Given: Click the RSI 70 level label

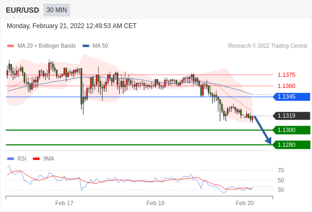Looking at the screenshot, I should pos(281,170).
